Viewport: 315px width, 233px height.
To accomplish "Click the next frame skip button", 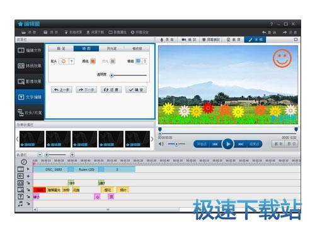I will click(241, 144).
